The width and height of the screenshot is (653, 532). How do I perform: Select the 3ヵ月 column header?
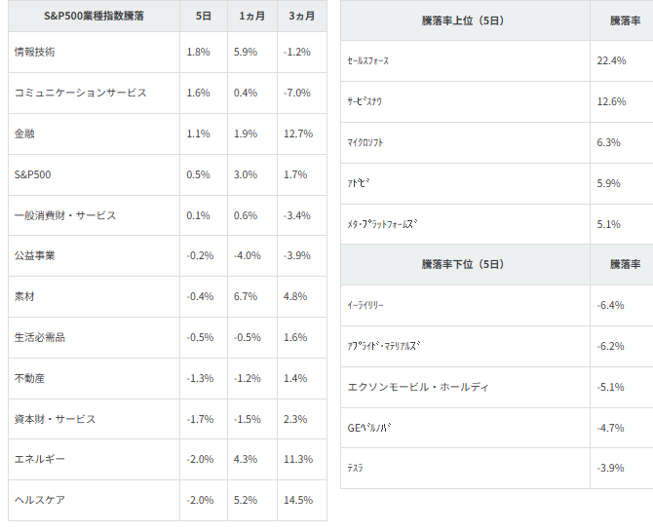point(302,17)
